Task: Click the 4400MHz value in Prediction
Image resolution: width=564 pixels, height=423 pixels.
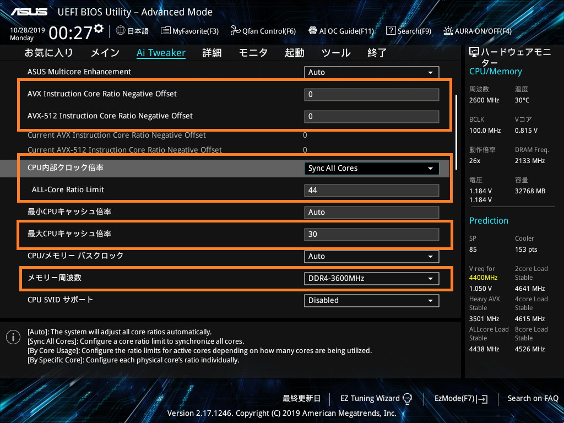Action: (x=483, y=278)
